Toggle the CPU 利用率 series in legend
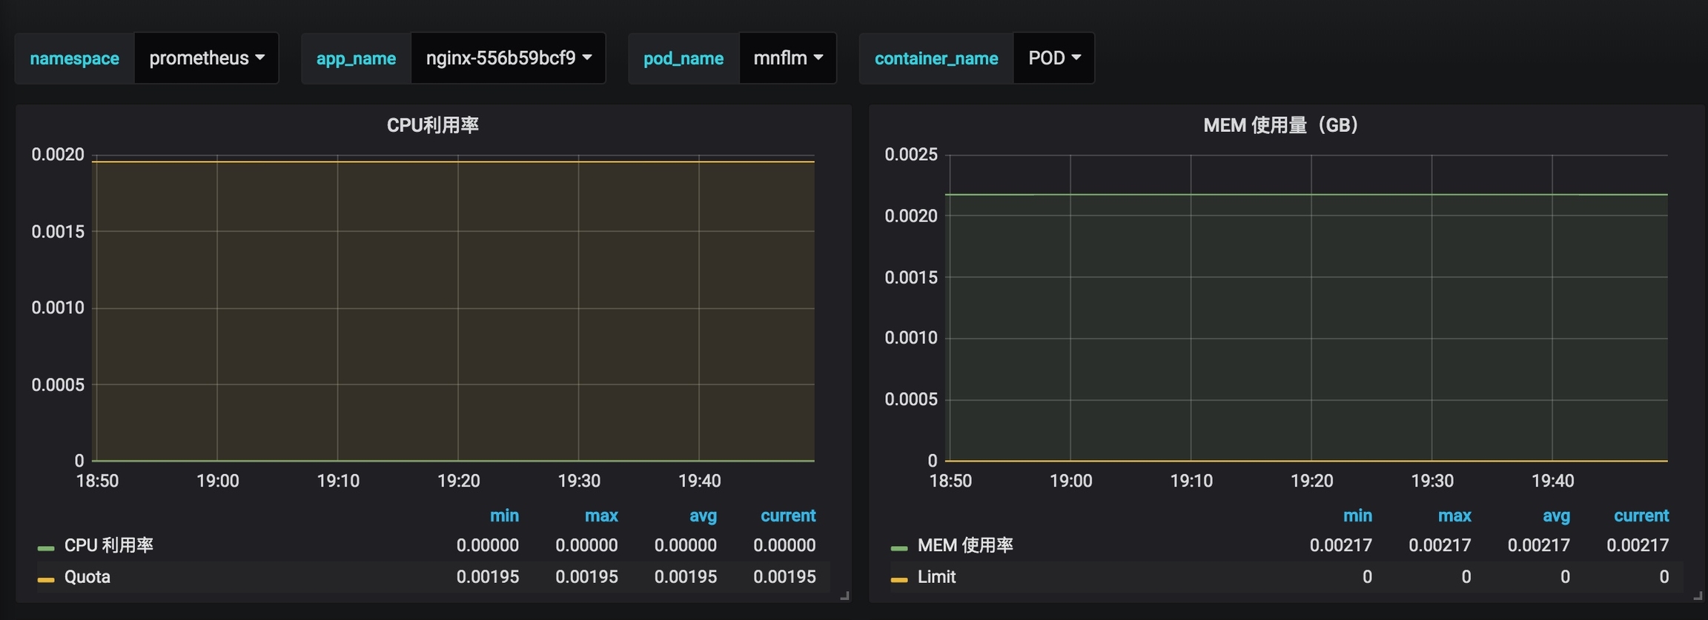 pos(108,545)
